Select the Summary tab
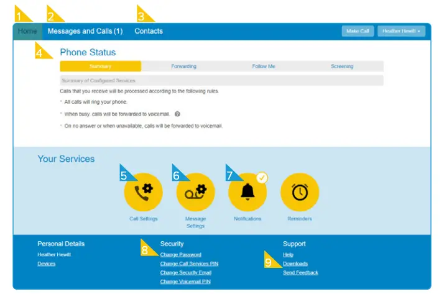 pos(101,67)
